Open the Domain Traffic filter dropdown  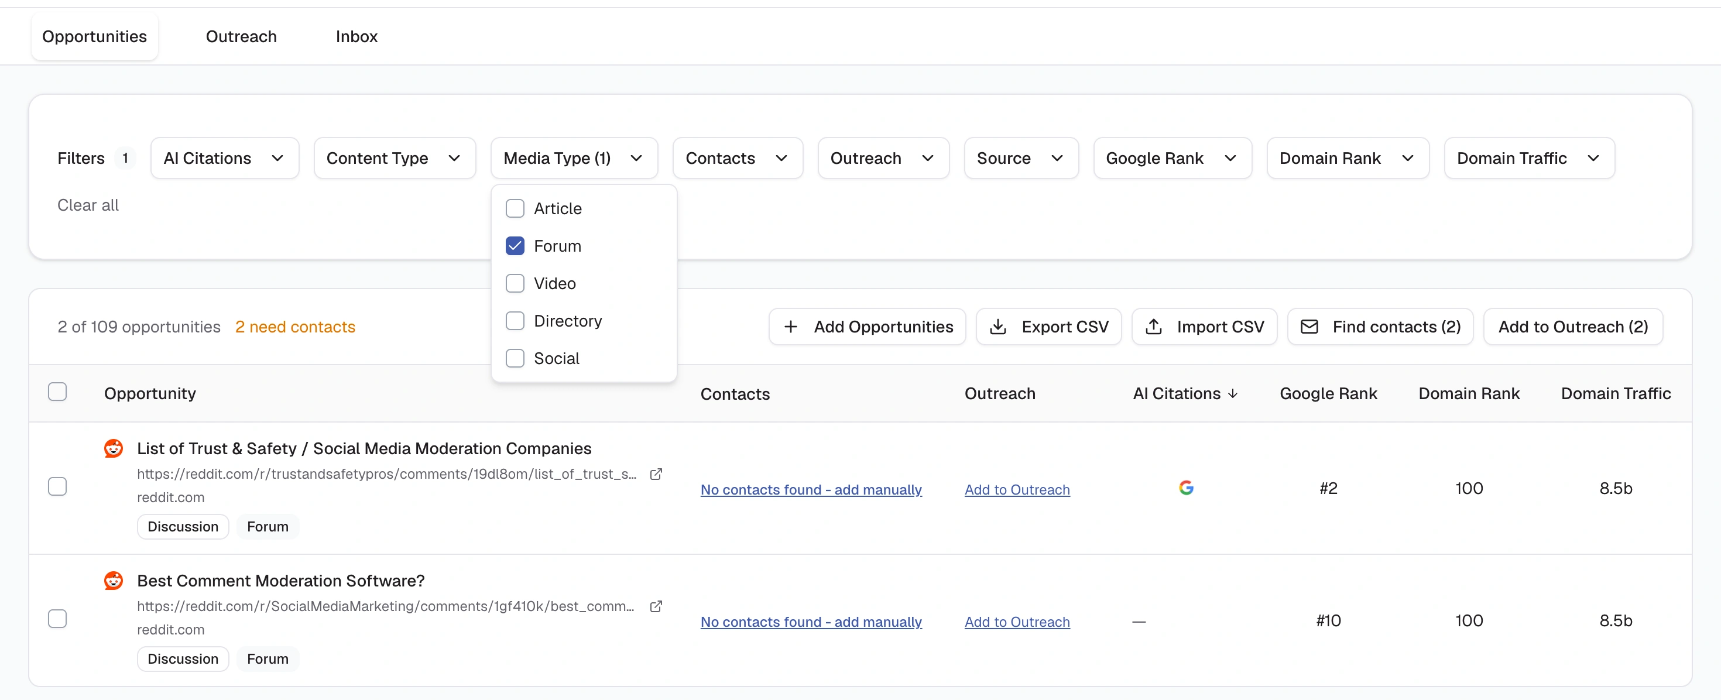[1529, 158]
